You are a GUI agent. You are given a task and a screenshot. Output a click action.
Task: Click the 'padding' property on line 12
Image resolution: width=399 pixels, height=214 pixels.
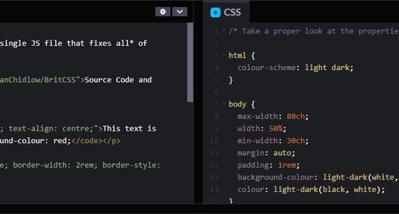click(x=253, y=165)
